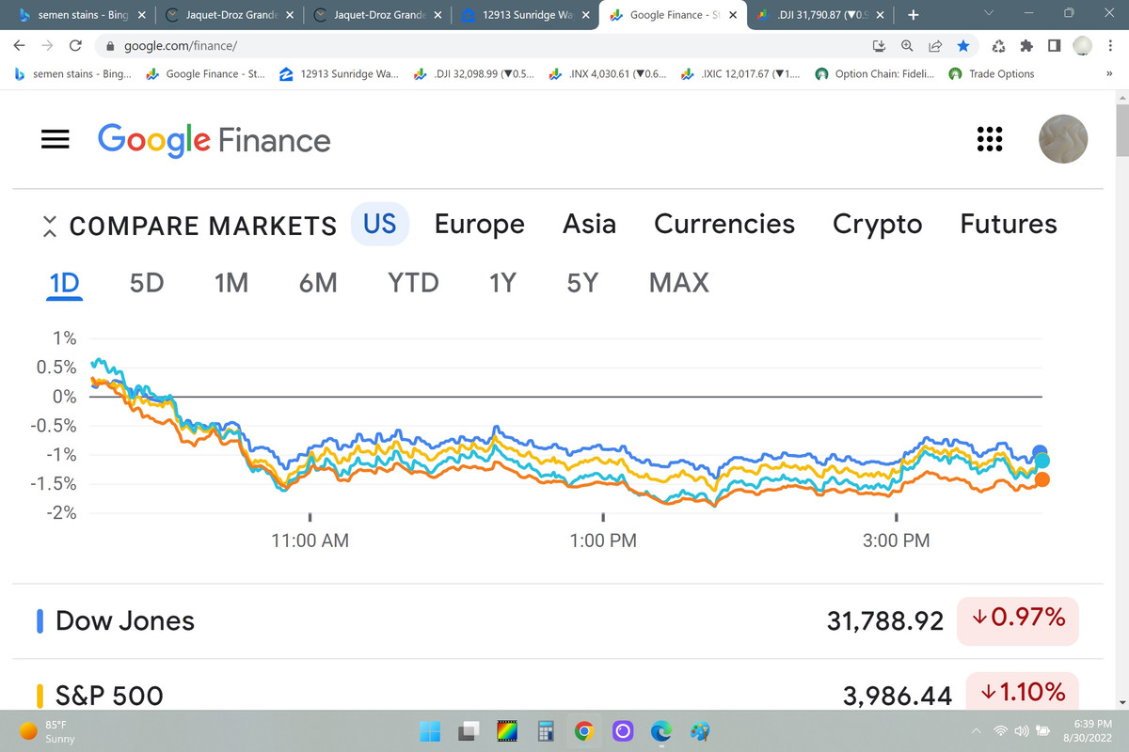Open the Calculator taskbar icon

545,730
